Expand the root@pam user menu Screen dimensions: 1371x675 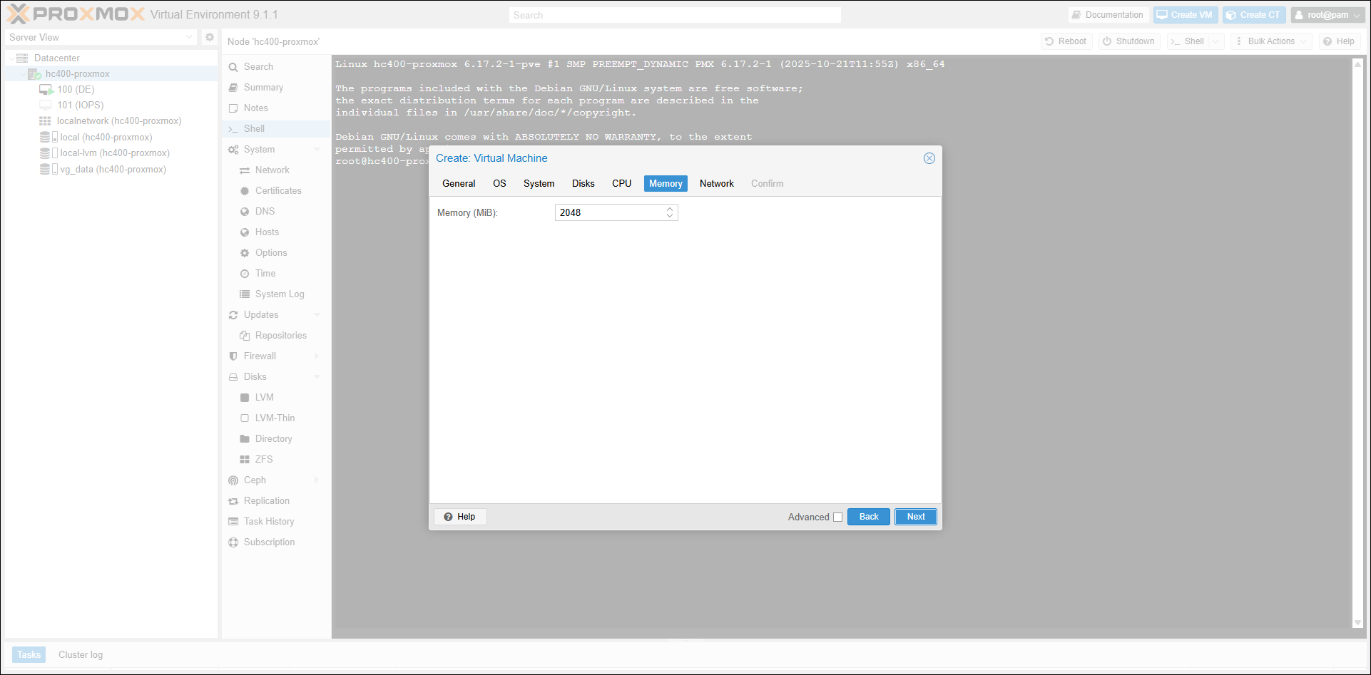pyautogui.click(x=1328, y=15)
